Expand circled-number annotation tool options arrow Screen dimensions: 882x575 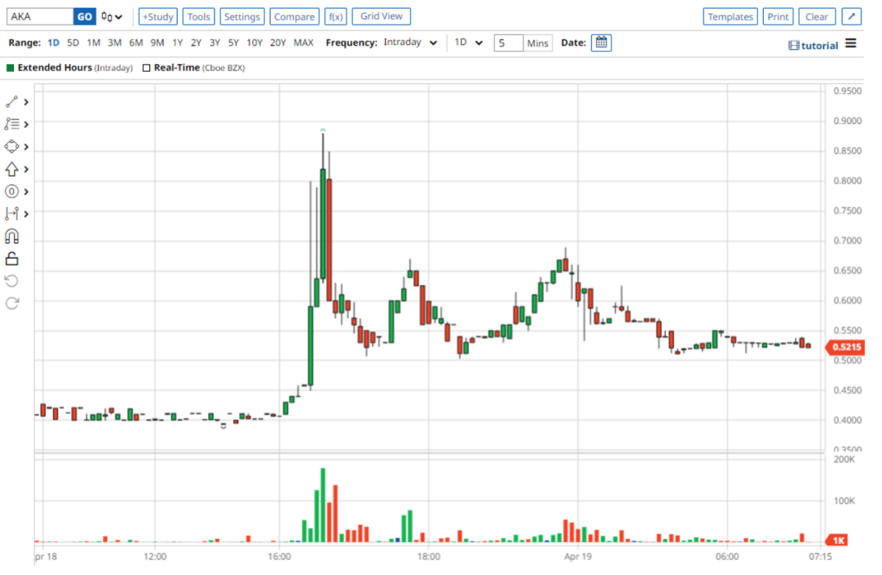point(26,192)
